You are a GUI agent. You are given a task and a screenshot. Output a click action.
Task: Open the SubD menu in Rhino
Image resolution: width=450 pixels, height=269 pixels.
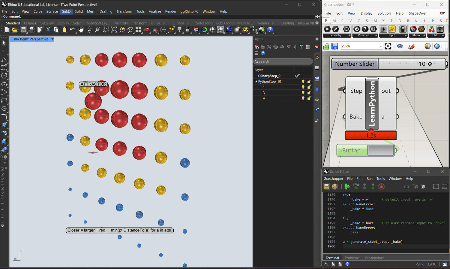click(66, 11)
